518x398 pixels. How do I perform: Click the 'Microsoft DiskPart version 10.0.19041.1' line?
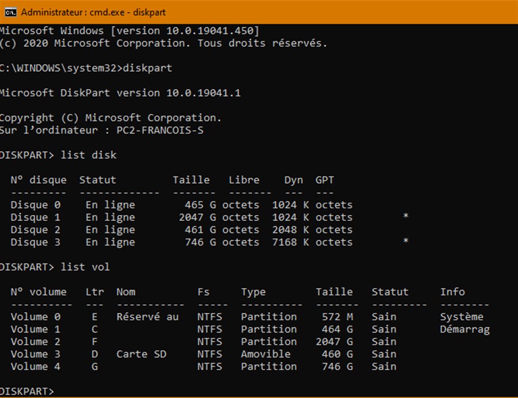pos(120,93)
